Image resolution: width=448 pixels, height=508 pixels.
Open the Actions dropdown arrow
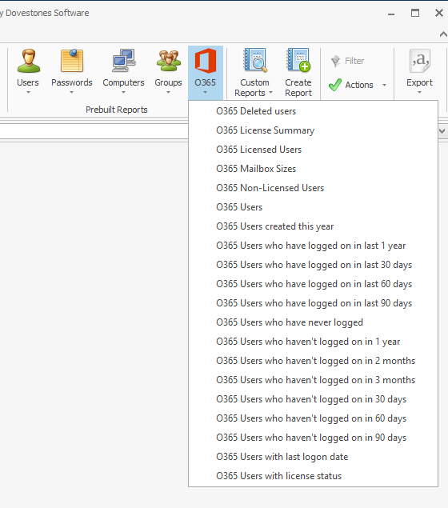385,86
